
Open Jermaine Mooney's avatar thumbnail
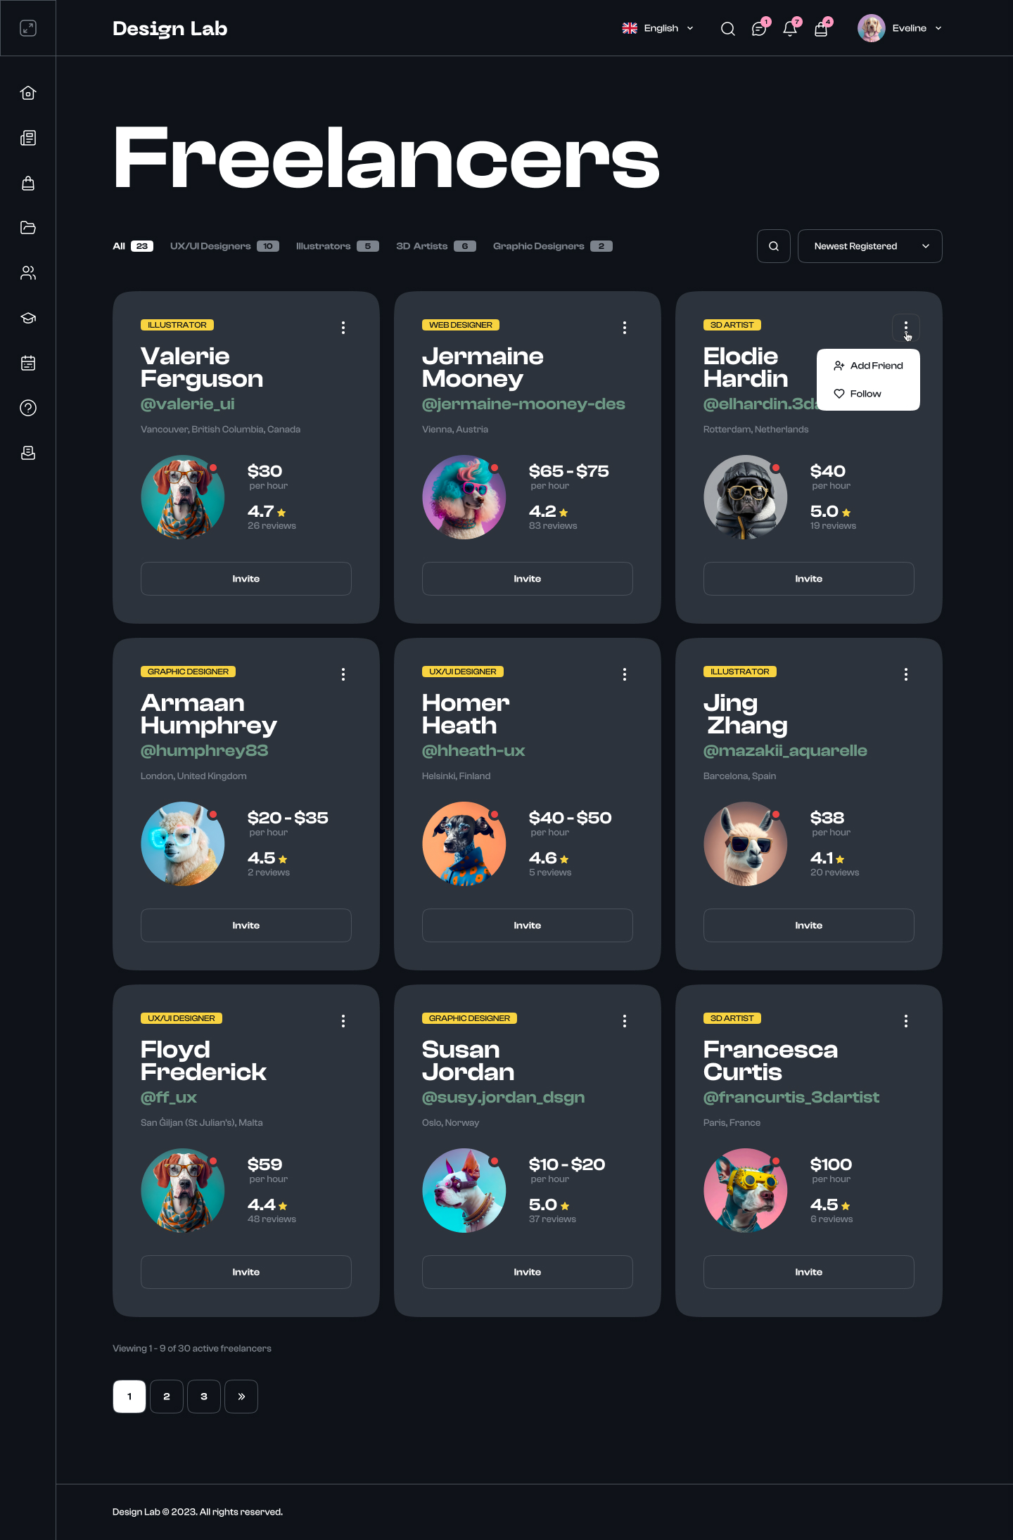[464, 497]
